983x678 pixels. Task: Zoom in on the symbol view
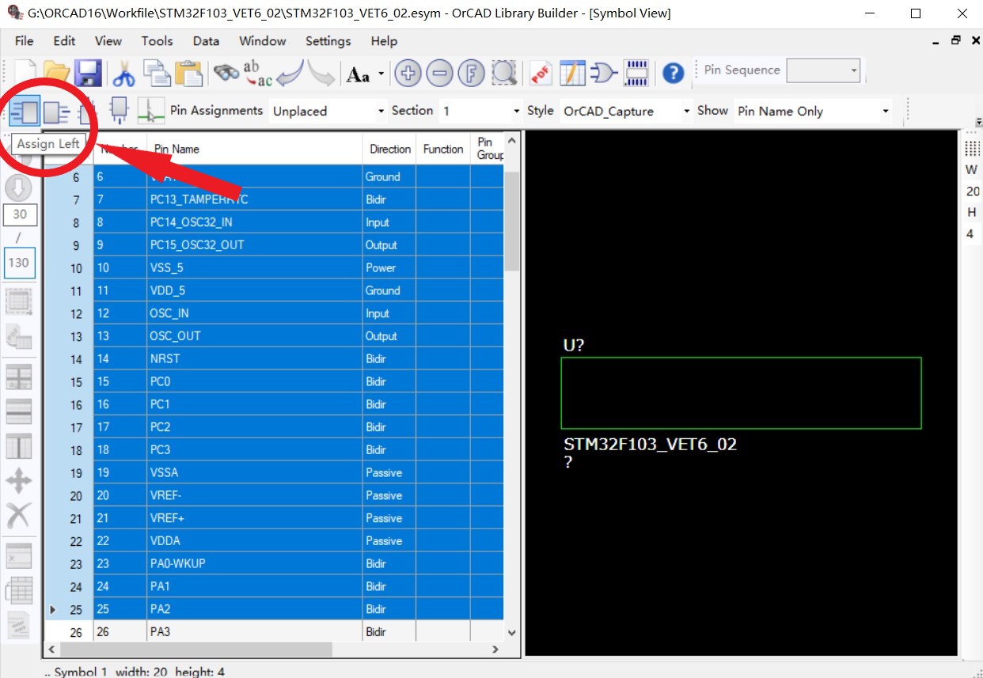pyautogui.click(x=408, y=72)
